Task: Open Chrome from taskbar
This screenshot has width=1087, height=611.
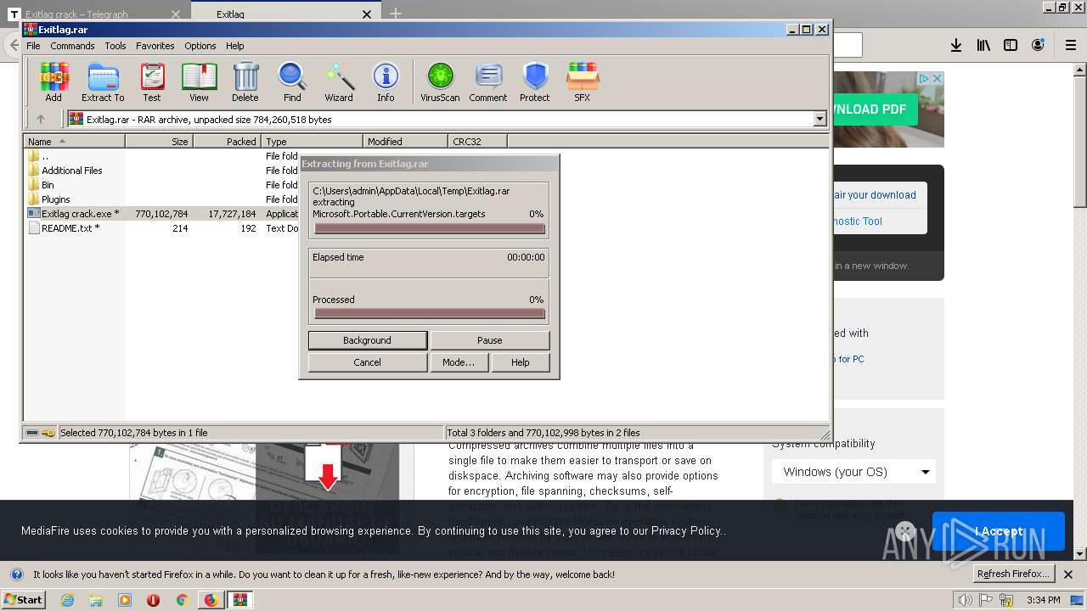Action: pyautogui.click(x=182, y=600)
